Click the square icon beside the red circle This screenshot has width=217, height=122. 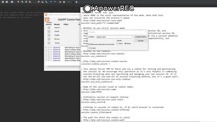64,2
